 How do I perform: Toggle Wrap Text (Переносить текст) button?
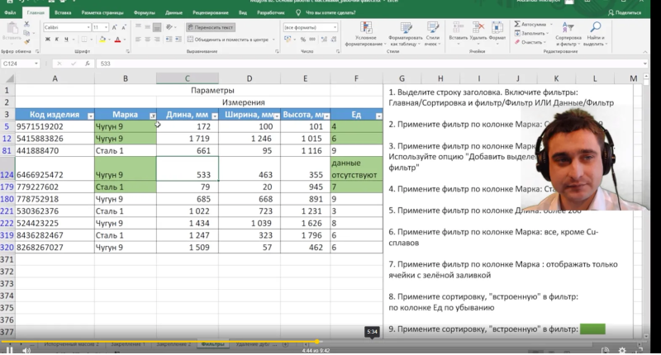211,27
